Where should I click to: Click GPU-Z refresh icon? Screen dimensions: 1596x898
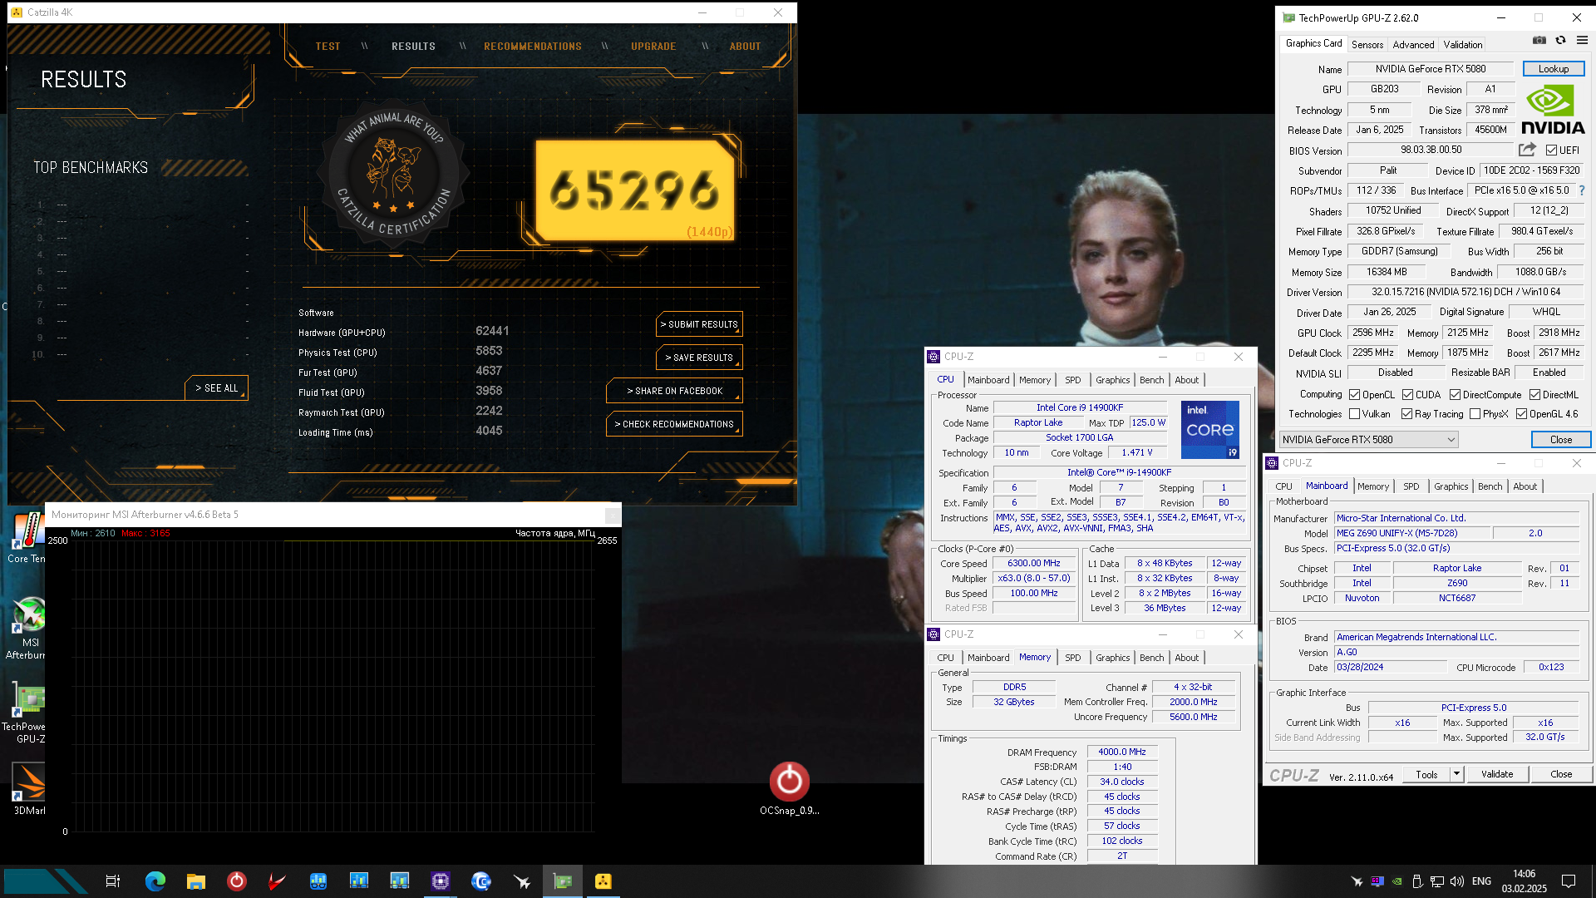1560,40
